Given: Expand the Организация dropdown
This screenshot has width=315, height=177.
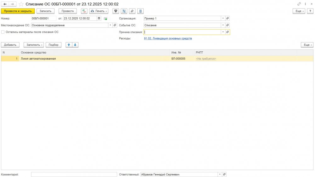Looking at the screenshot, I should coord(223,18).
